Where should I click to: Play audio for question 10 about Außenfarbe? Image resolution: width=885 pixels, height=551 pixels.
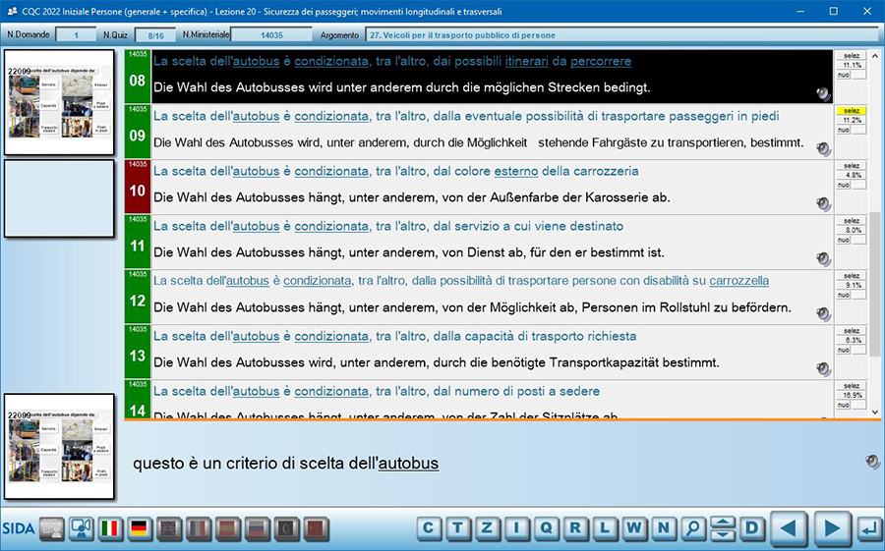(x=823, y=204)
